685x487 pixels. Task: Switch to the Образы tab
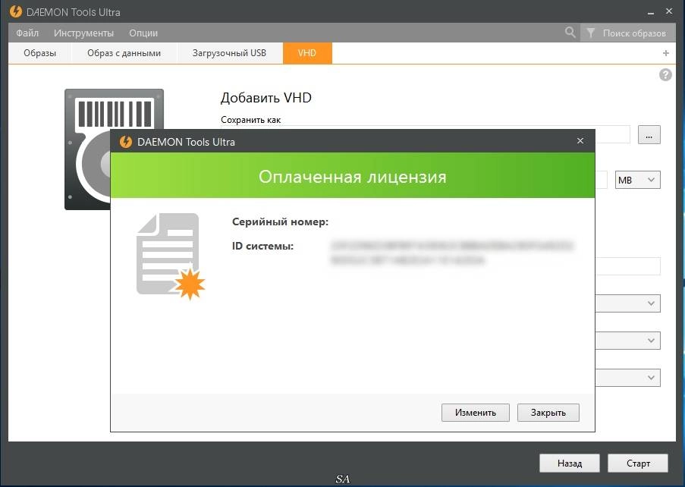coord(39,53)
